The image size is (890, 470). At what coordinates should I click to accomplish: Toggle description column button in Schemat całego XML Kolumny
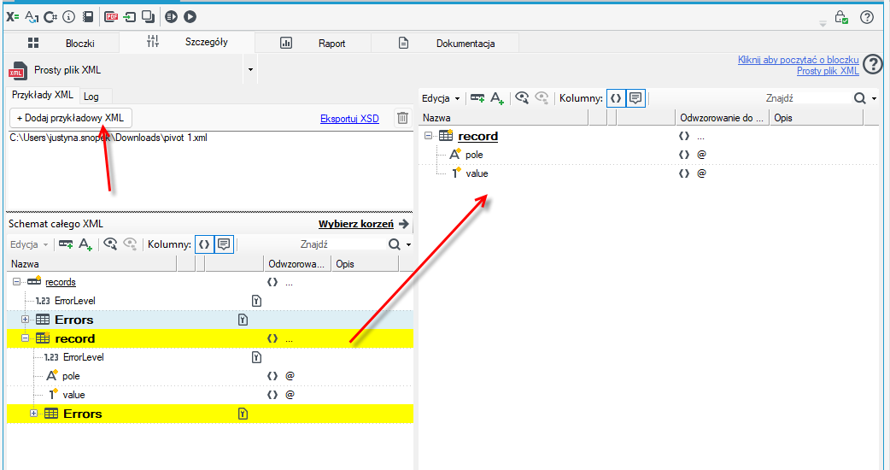pos(224,244)
